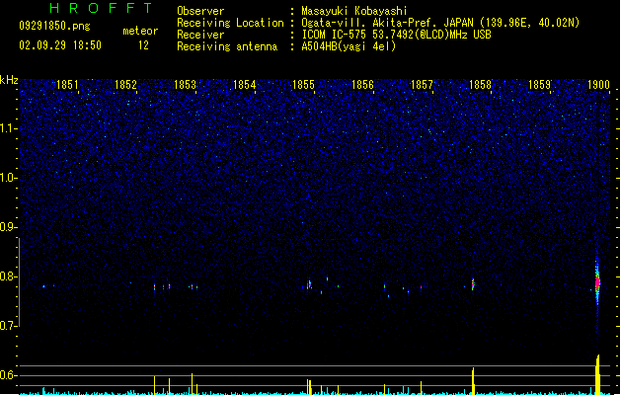Click the 1859 time marker
The height and width of the screenshot is (395, 621).
(x=539, y=85)
